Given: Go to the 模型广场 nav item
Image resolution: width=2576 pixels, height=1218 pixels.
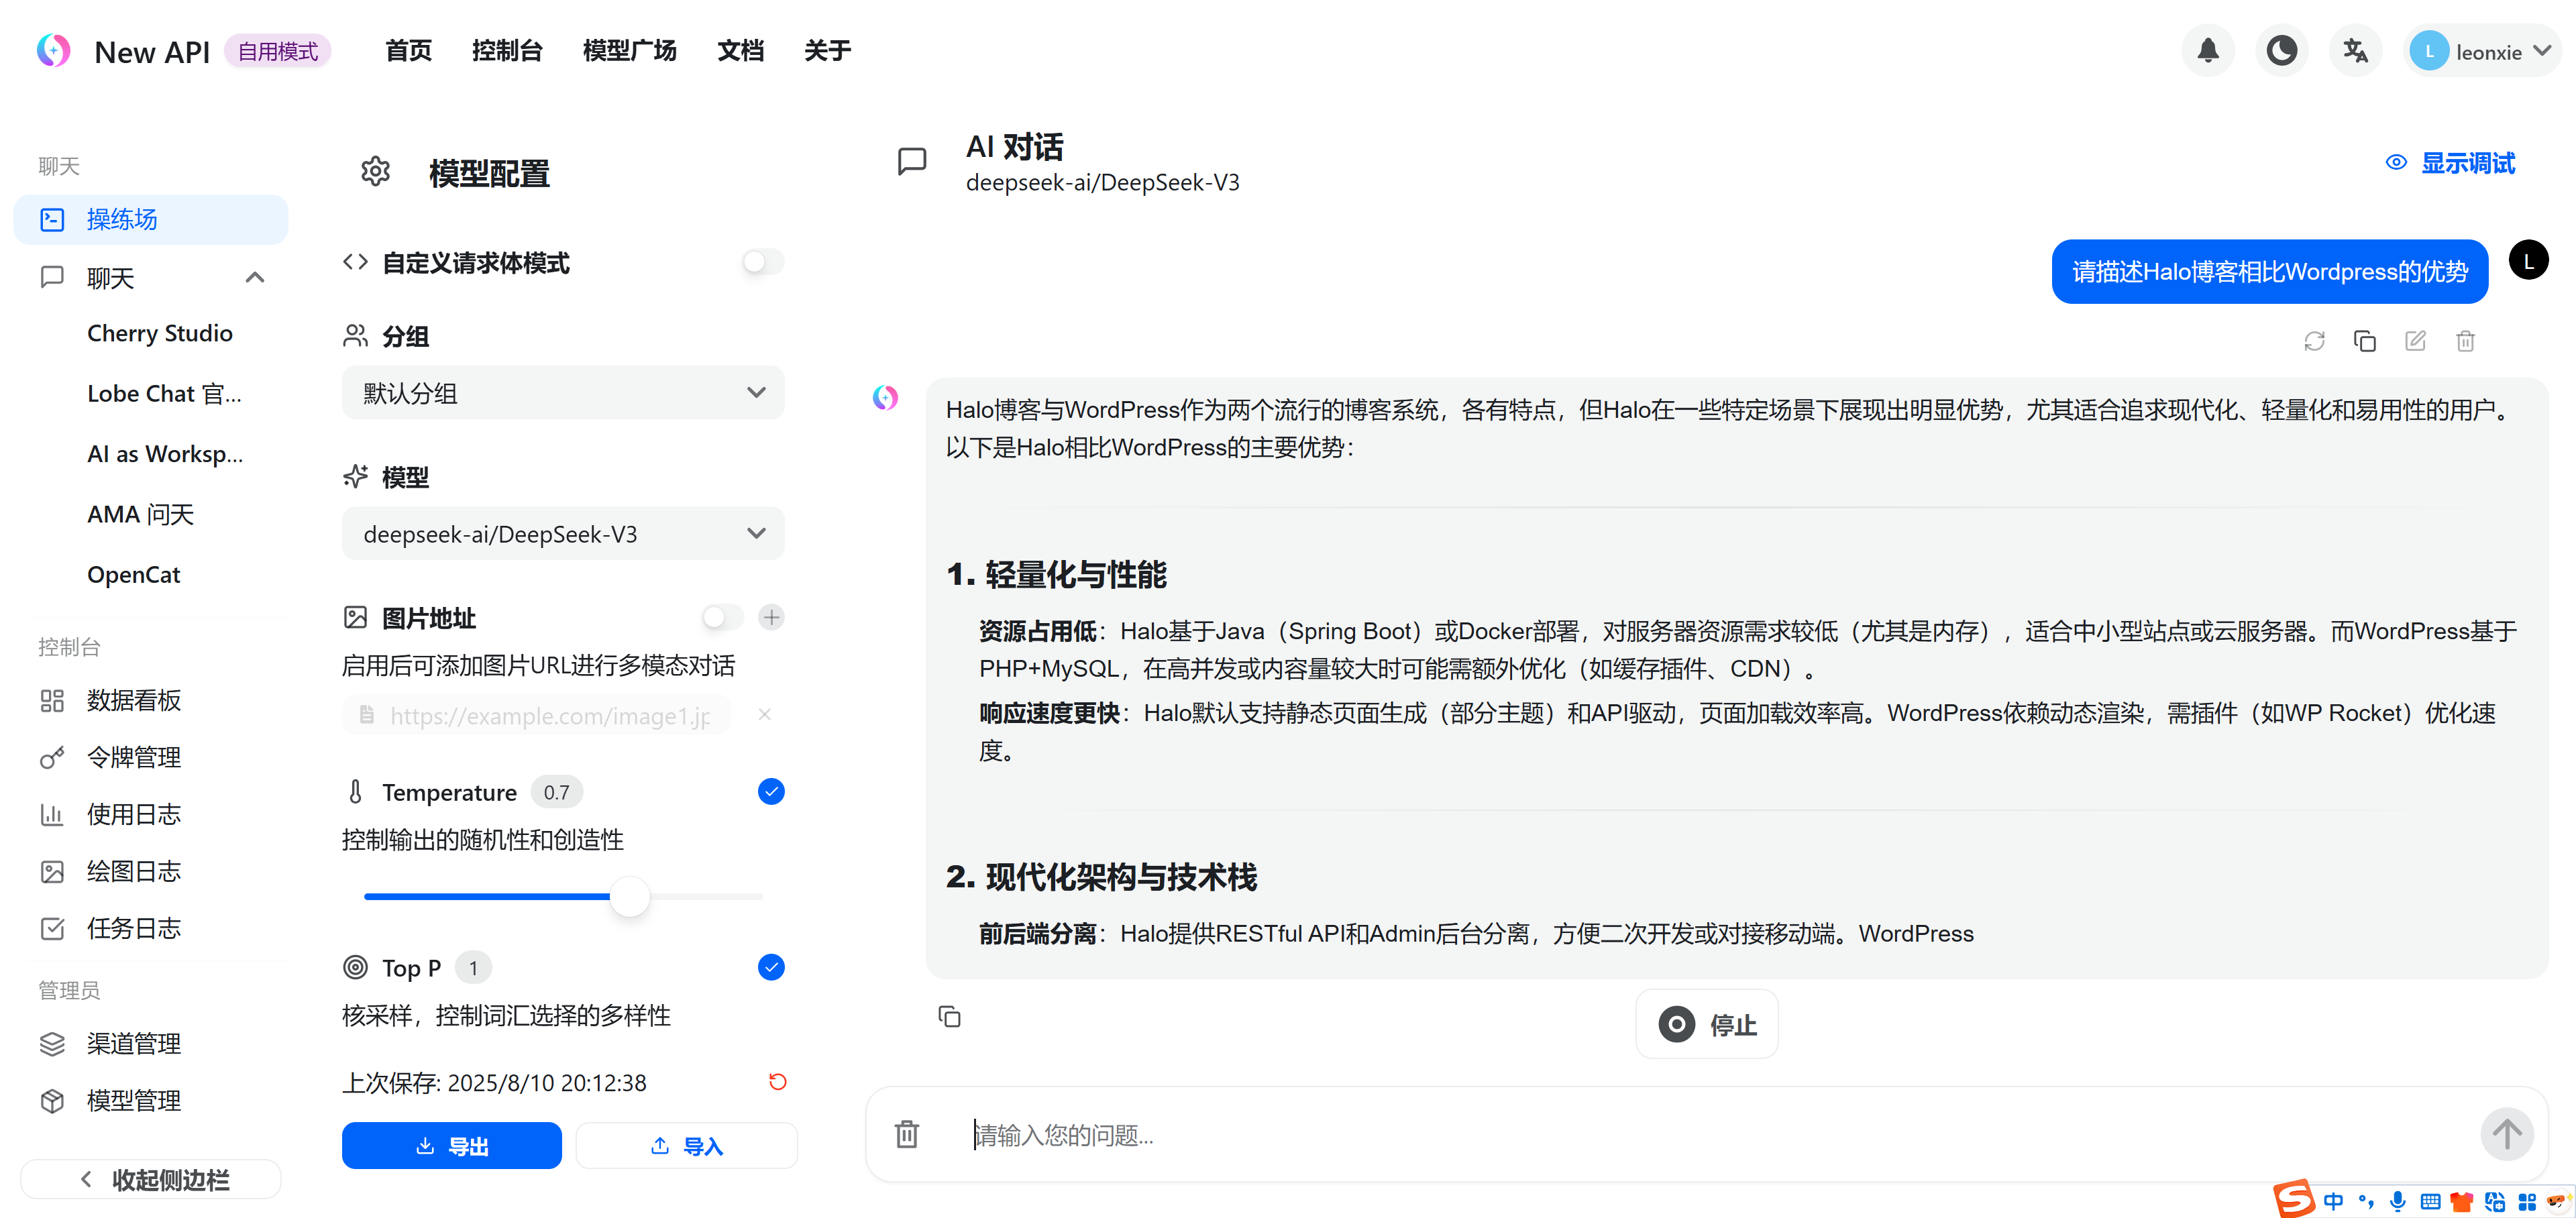Looking at the screenshot, I should click(629, 51).
